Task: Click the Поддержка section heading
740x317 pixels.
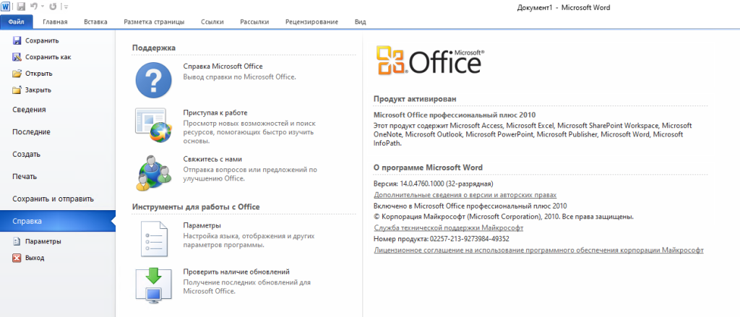Action: [x=154, y=48]
